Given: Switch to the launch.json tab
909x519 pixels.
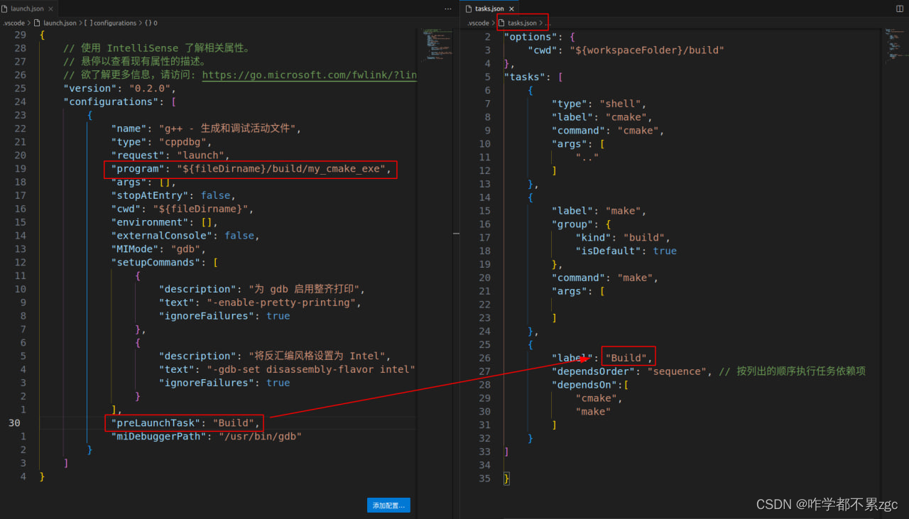Looking at the screenshot, I should tap(28, 9).
